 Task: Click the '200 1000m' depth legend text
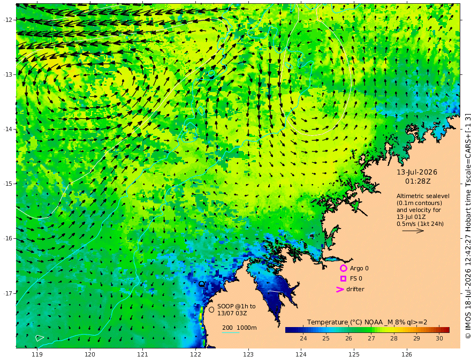(239, 328)
